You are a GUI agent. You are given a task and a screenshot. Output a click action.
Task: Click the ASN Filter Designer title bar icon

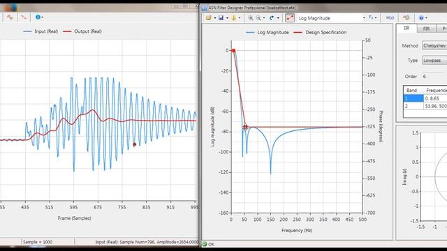point(205,8)
